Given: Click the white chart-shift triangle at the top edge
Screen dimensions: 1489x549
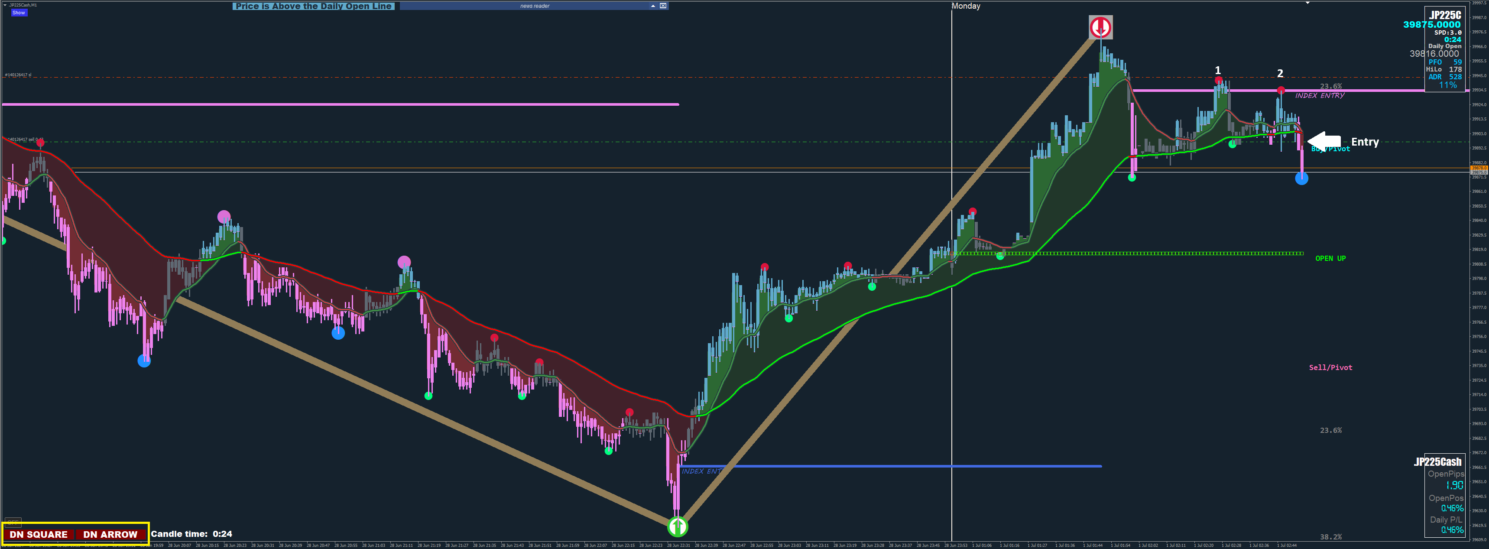Looking at the screenshot, I should click(x=1307, y=3).
